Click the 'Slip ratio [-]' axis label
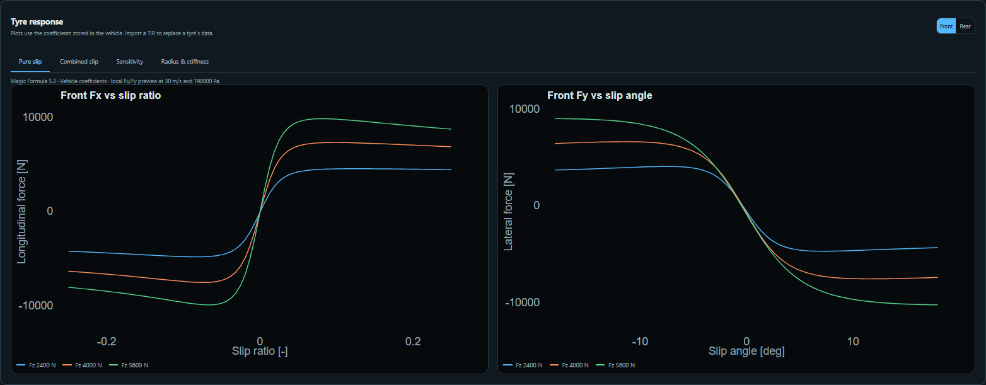The width and height of the screenshot is (986, 385). (260, 351)
